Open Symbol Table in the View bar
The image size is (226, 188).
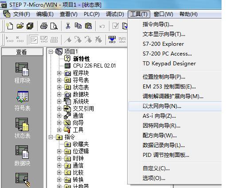point(22,101)
